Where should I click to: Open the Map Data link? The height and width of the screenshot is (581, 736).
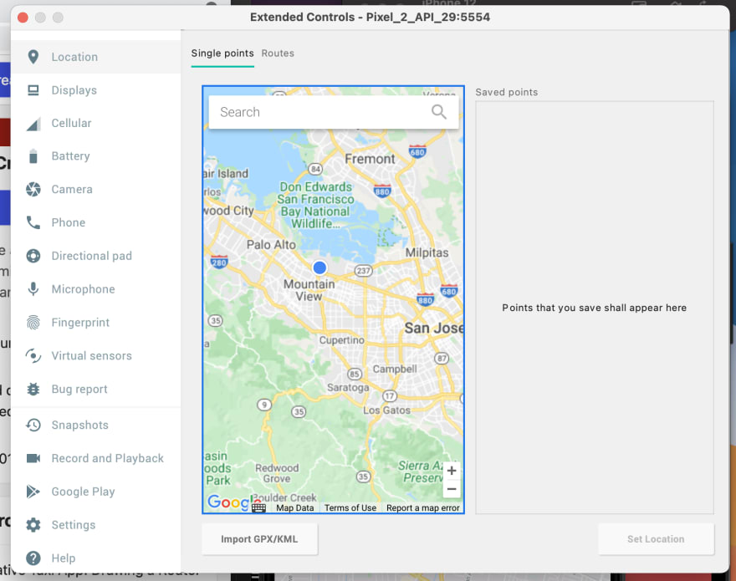click(294, 507)
